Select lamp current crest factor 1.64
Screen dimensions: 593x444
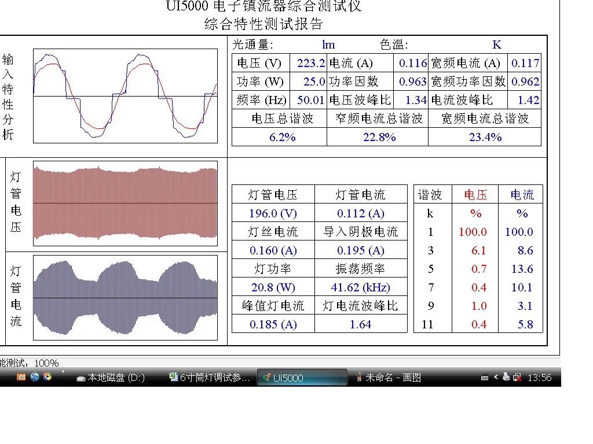coord(360,325)
